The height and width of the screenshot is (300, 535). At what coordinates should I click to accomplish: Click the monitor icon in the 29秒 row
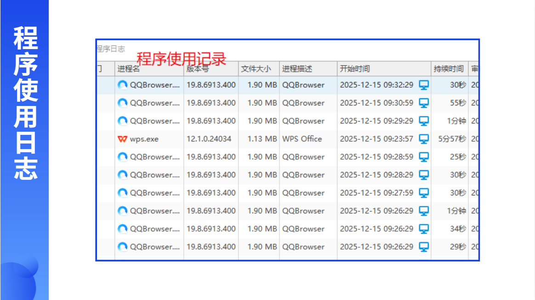(x=424, y=247)
